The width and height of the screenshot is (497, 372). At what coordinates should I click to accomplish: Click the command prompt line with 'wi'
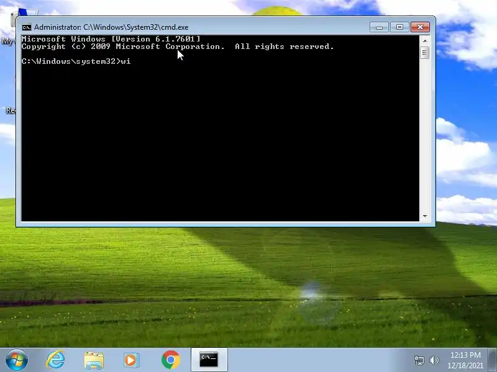click(x=76, y=61)
